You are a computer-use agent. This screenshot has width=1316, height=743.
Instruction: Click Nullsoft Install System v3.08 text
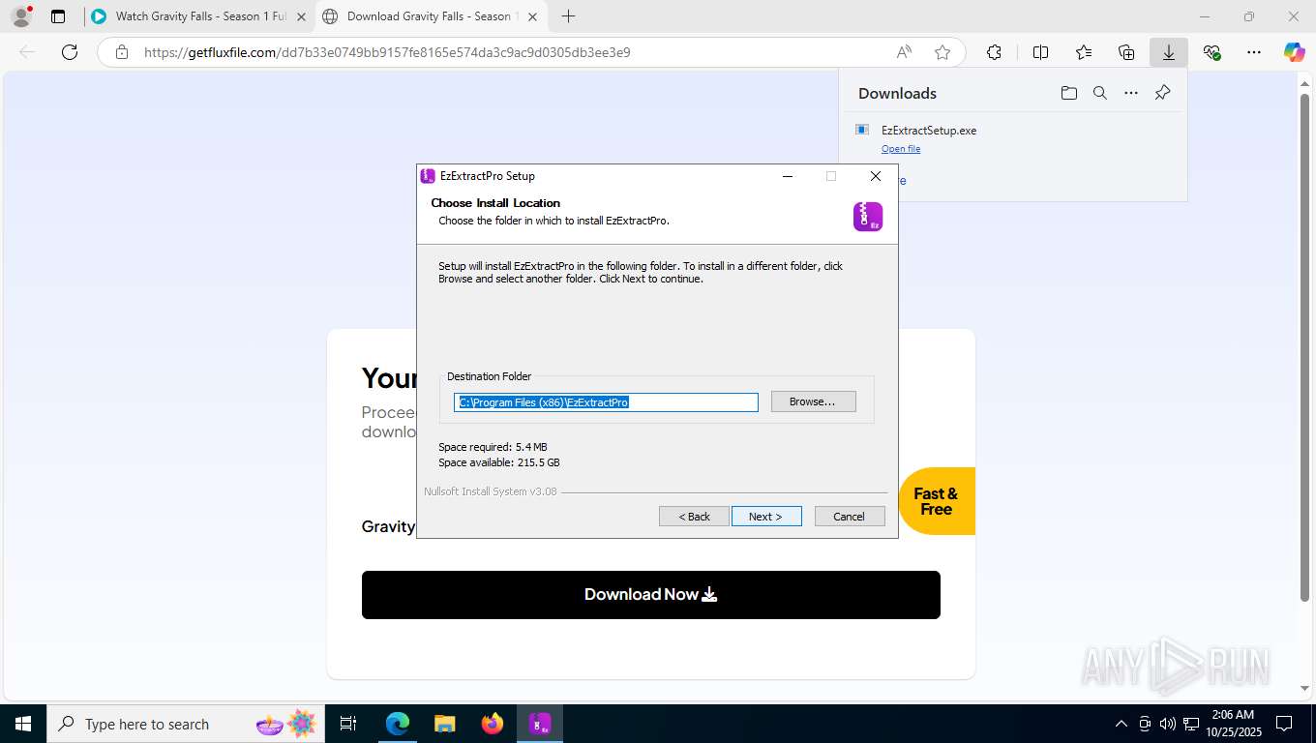[x=491, y=491]
